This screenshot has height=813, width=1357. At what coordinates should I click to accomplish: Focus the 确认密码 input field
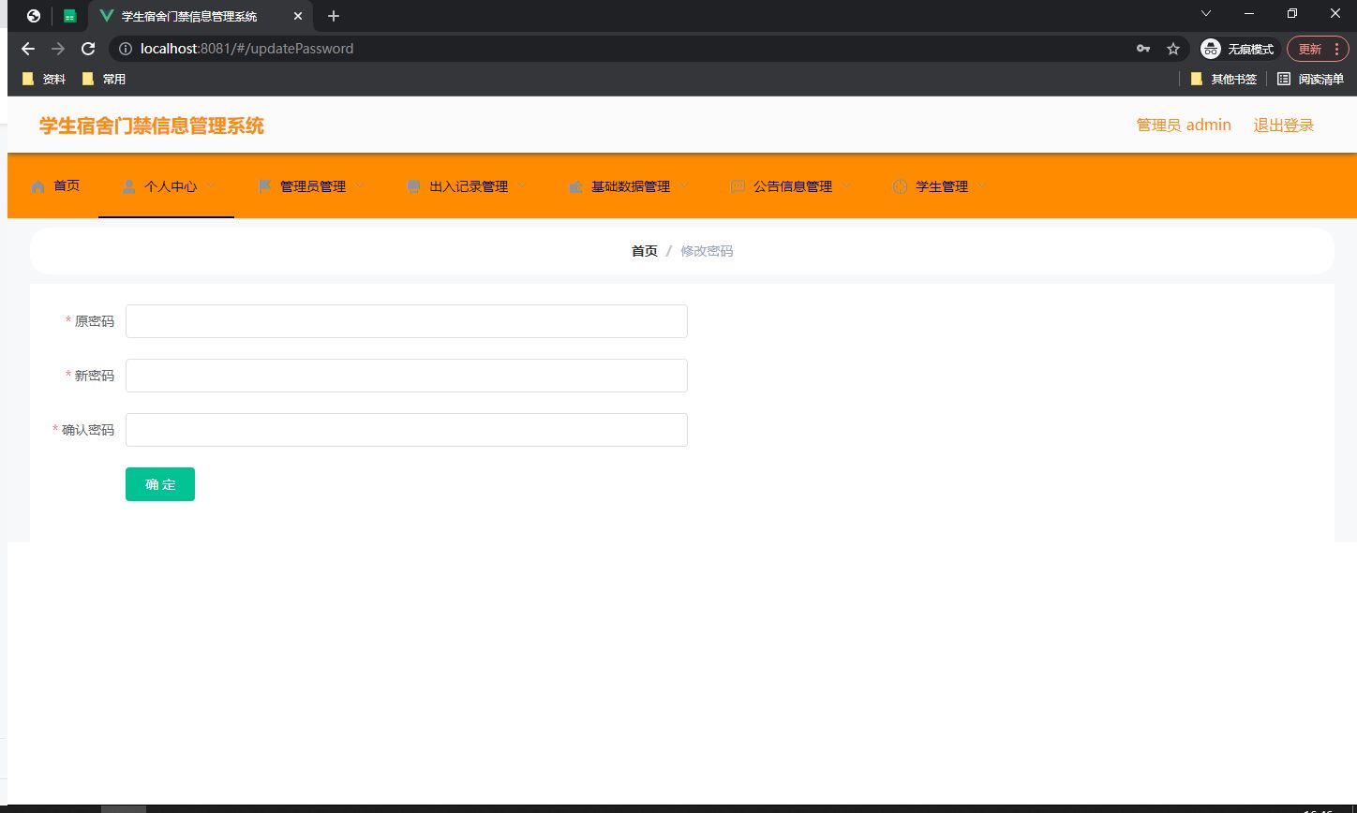(x=407, y=430)
